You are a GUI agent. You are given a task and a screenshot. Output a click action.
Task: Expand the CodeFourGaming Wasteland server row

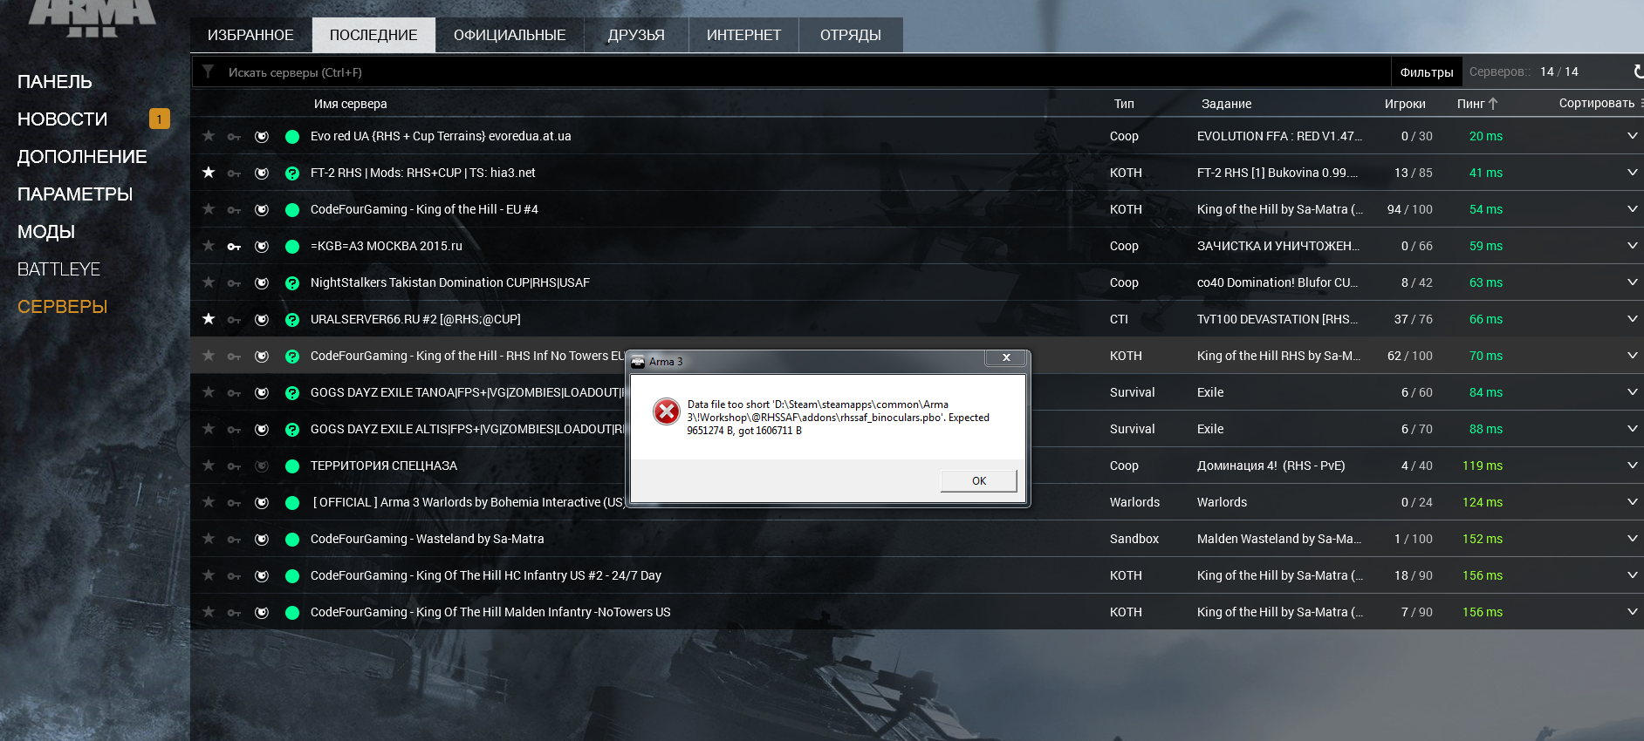point(1632,539)
